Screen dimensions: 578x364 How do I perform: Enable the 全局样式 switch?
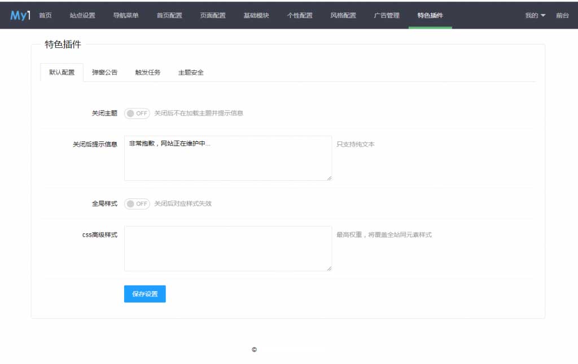point(137,203)
